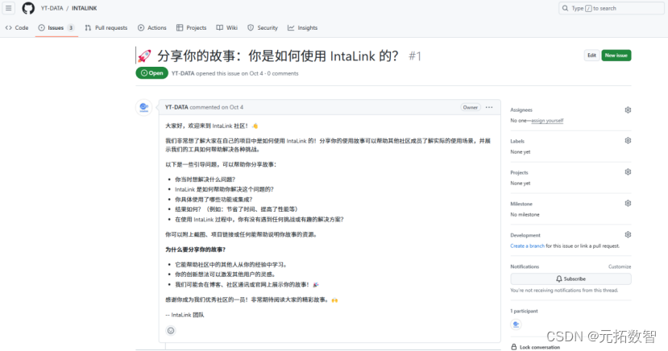Switch to the Issues tab

(56, 27)
